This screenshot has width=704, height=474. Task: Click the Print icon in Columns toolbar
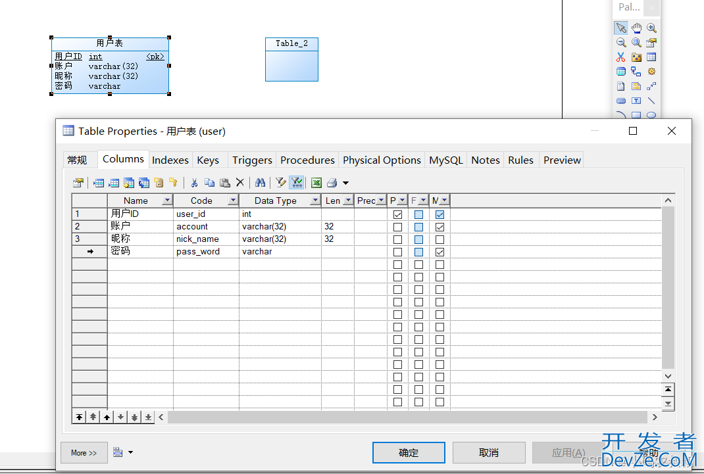coord(332,183)
